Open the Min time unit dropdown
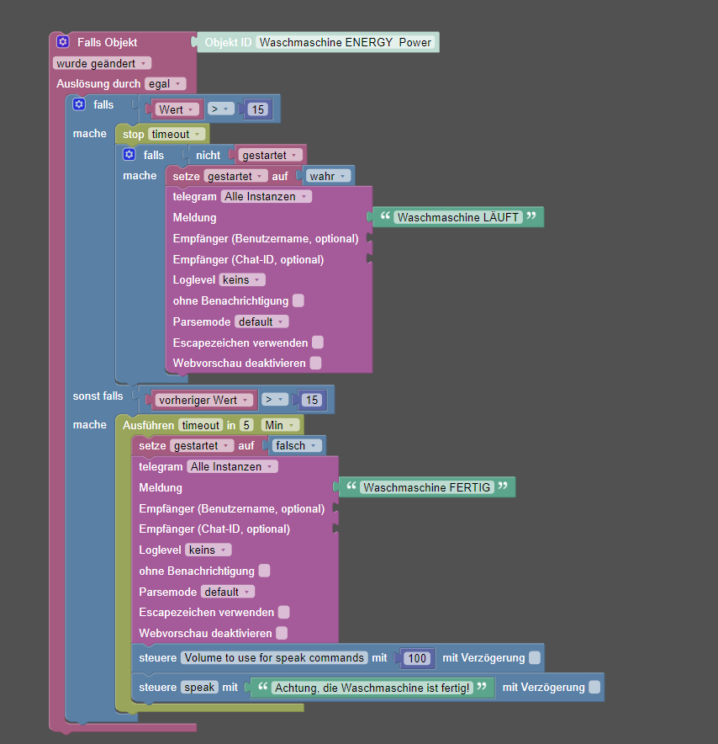The image size is (718, 744). pos(280,425)
